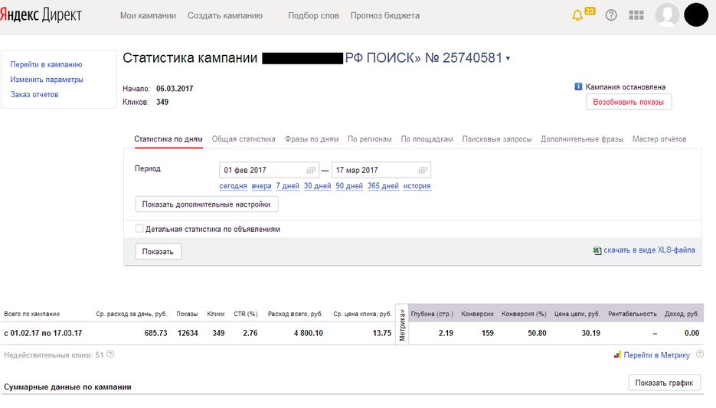Download stats via скачать в виде XLS-файла
The image size is (716, 408).
[x=649, y=250]
